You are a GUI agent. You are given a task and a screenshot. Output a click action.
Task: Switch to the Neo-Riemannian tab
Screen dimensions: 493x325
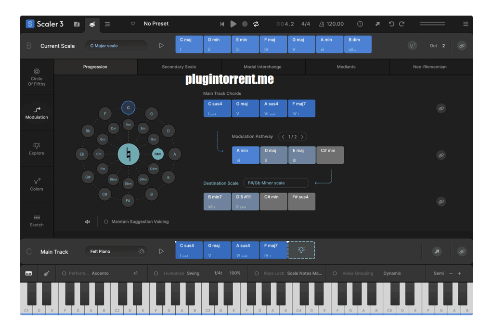click(430, 66)
